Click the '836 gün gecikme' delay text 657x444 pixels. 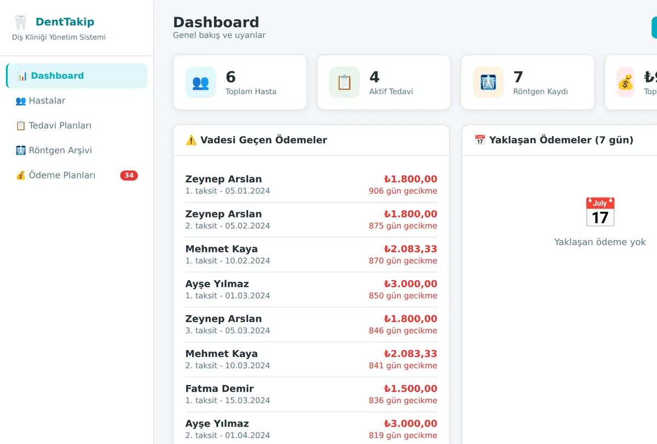click(x=403, y=401)
